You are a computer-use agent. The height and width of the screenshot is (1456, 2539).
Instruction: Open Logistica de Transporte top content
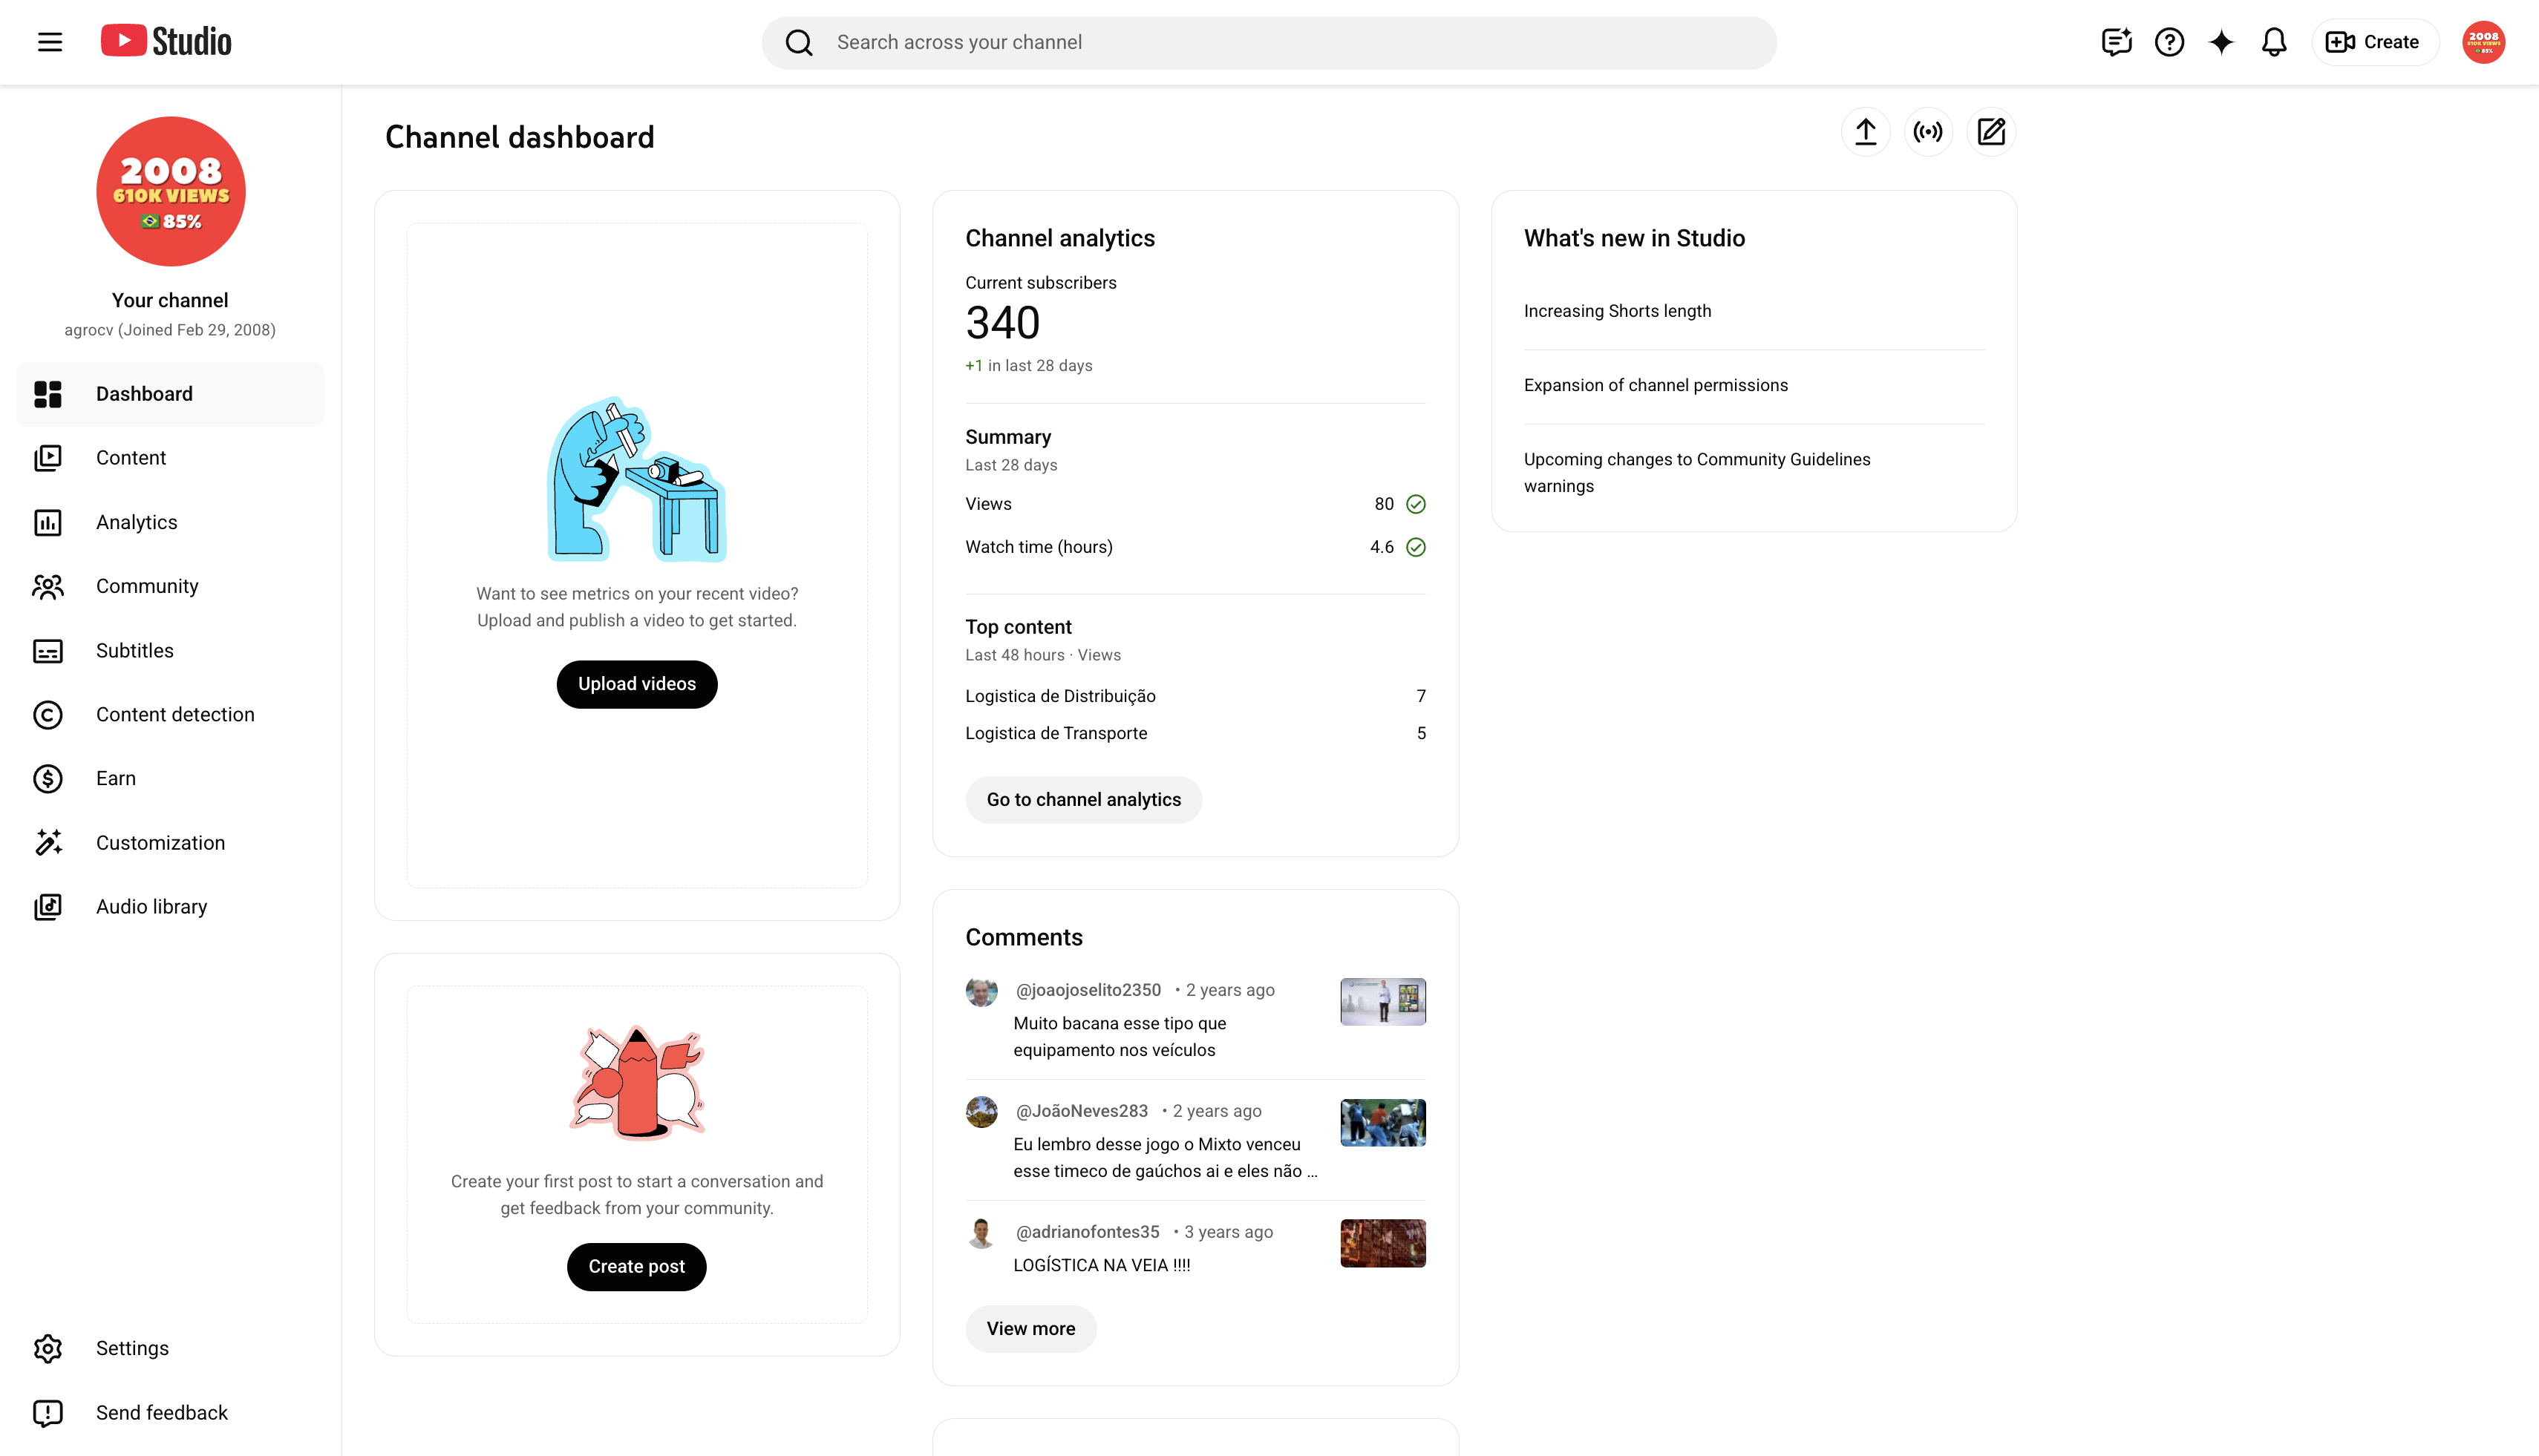[1056, 733]
